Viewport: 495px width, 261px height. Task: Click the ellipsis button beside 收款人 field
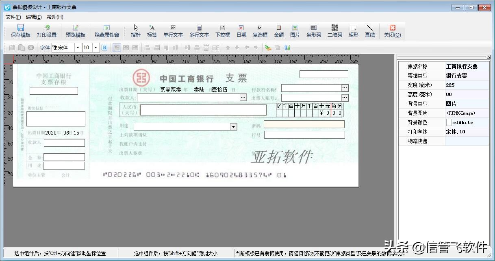(243, 98)
